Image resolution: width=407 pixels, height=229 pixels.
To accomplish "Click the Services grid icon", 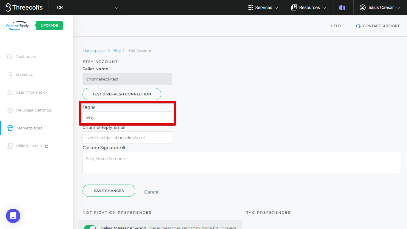I will [251, 7].
